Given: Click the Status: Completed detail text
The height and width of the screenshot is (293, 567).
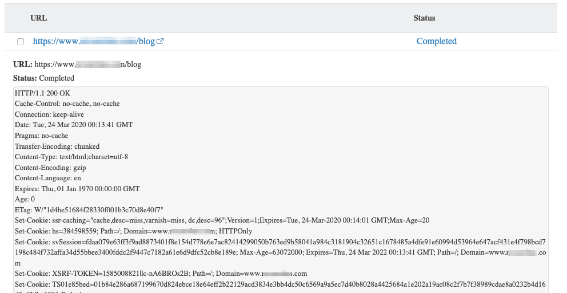Looking at the screenshot, I should [x=43, y=78].
